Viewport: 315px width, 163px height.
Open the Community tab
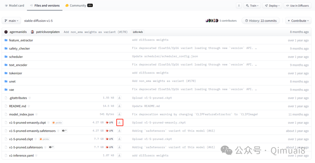79,6
